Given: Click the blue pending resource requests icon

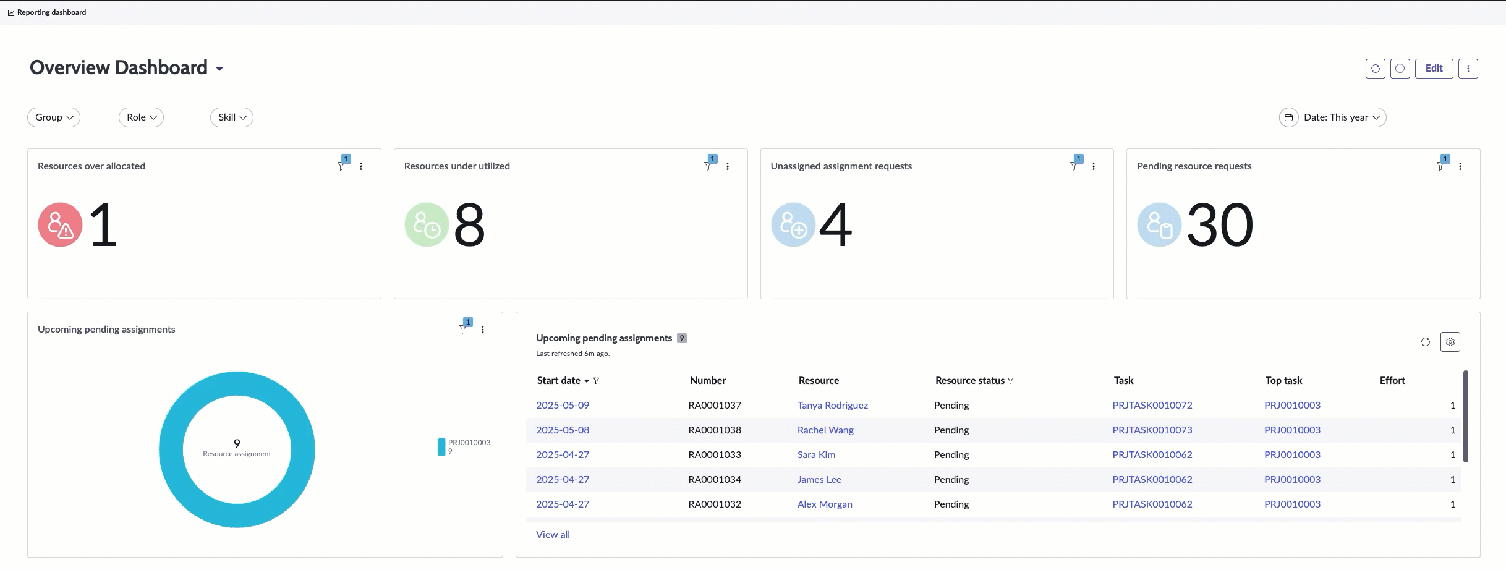Looking at the screenshot, I should [x=1159, y=225].
